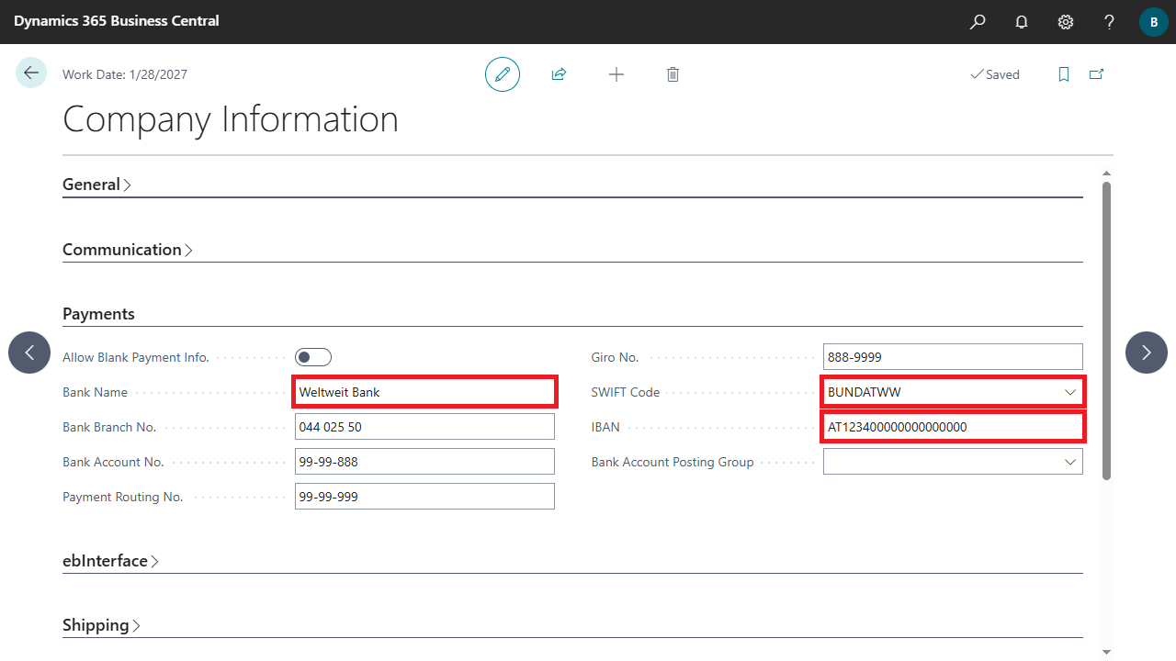This screenshot has width=1176, height=661.
Task: Open notifications bell
Action: click(x=1022, y=21)
